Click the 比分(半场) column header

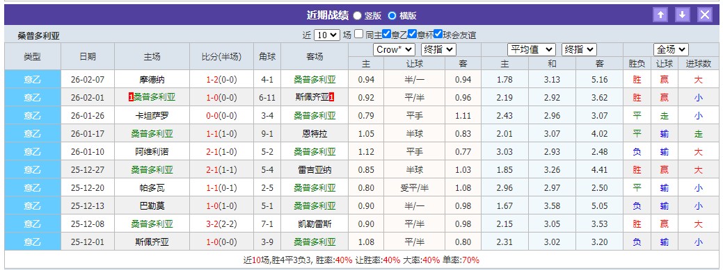click(221, 57)
